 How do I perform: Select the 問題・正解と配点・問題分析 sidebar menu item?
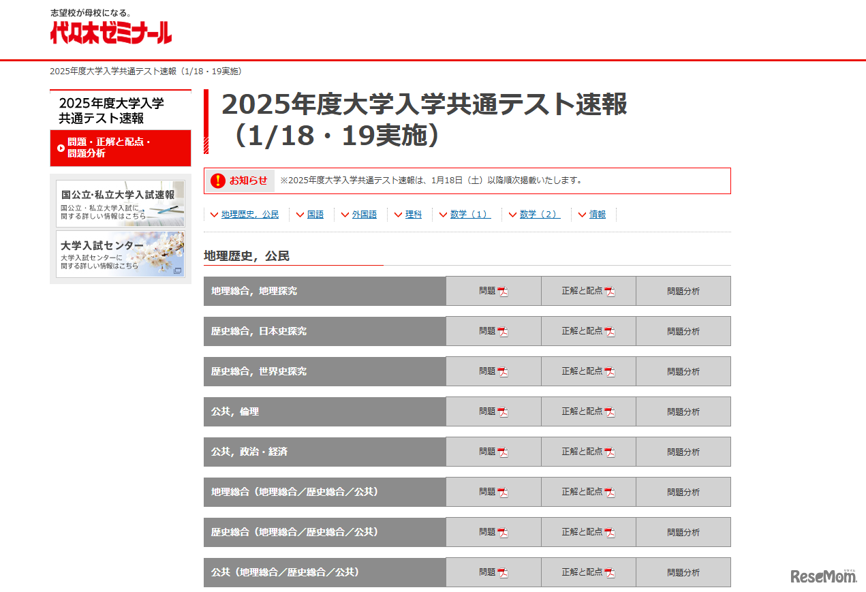(120, 148)
